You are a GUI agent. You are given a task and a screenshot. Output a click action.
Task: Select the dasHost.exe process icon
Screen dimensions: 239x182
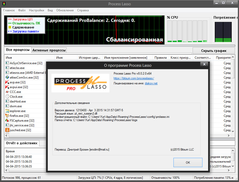(7, 101)
